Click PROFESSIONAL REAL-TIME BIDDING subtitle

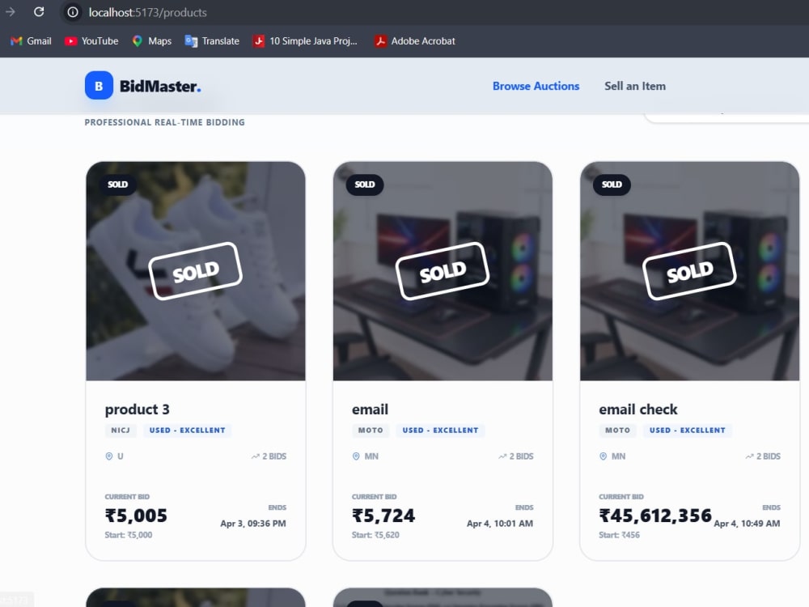pos(164,122)
